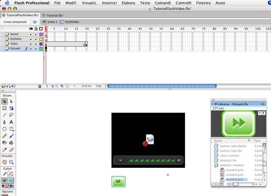This screenshot has width=271, height=196.
Task: Open the Libreria panel options menu
Action: [263, 104]
